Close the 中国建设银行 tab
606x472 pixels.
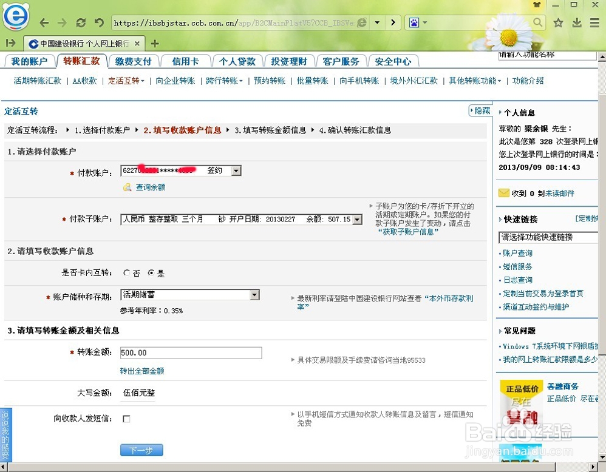click(x=138, y=44)
